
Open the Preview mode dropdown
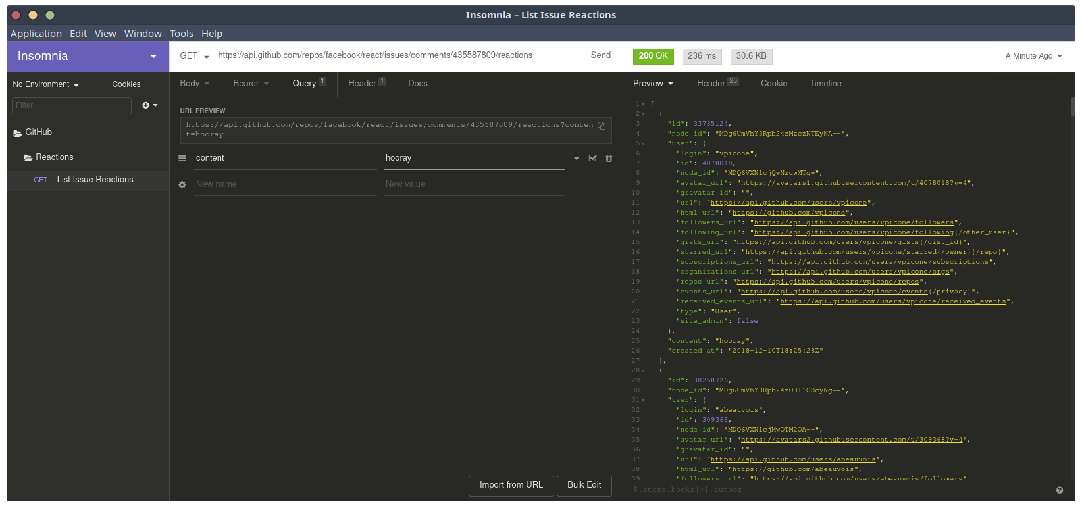pos(654,84)
